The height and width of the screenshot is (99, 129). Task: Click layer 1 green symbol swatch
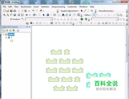click(x=12, y=41)
